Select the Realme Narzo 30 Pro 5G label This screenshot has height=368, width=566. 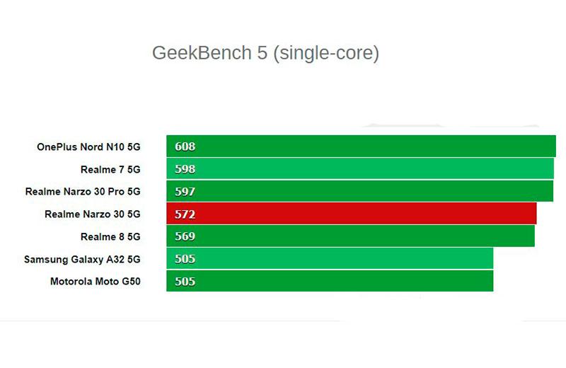[83, 191]
